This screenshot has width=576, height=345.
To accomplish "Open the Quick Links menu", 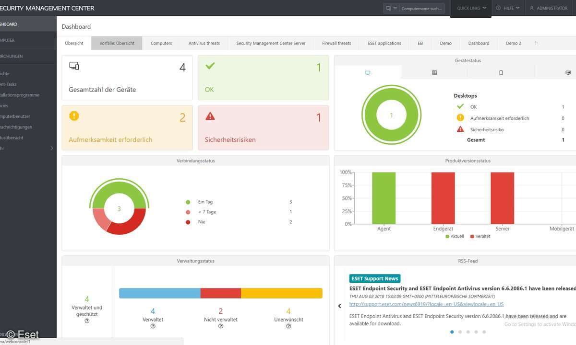I will click(x=471, y=8).
